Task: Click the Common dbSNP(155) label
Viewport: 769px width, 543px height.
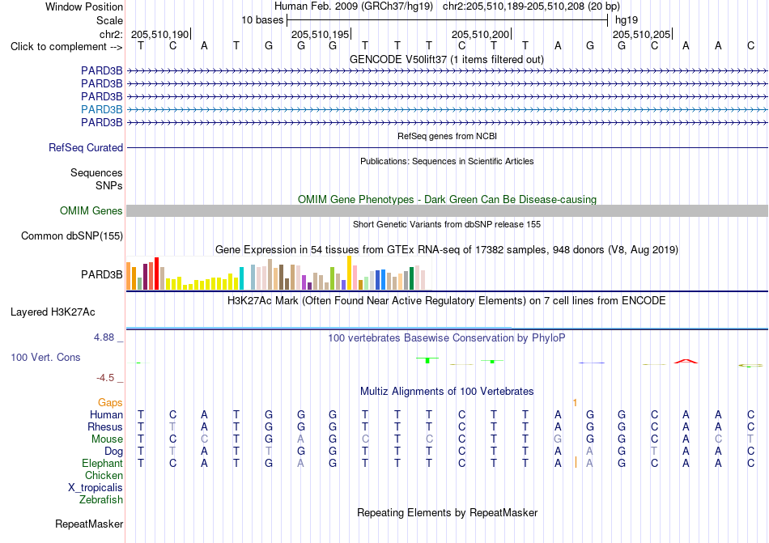Action: coord(71,235)
